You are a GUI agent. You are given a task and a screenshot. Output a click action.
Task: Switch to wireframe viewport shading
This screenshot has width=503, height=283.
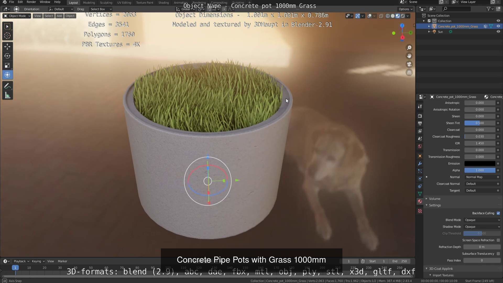point(388,16)
